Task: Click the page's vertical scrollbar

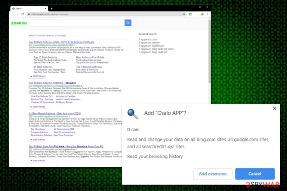Action: click(209, 51)
